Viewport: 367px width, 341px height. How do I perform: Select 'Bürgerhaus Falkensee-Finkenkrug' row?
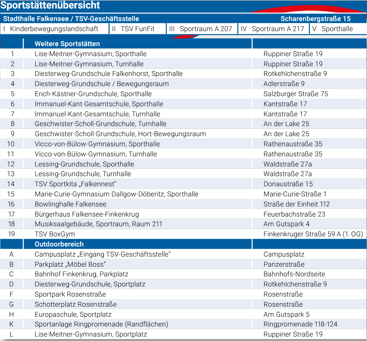click(183, 214)
